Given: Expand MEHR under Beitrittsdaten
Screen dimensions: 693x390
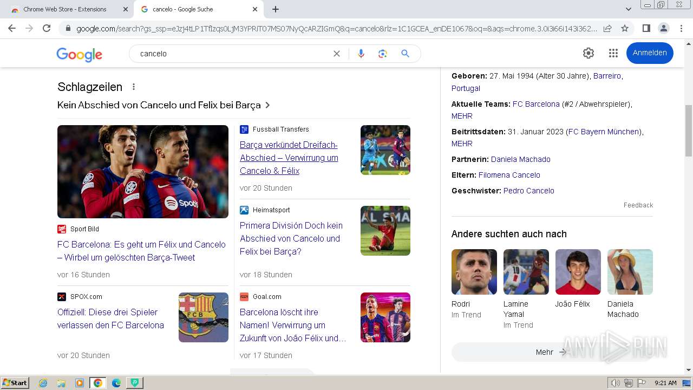Looking at the screenshot, I should 462,144.
